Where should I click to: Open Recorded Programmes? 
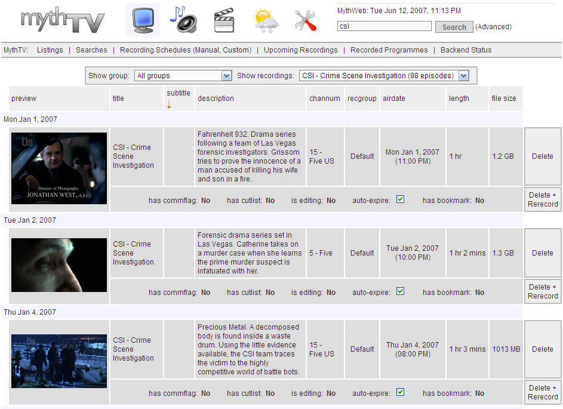[389, 50]
